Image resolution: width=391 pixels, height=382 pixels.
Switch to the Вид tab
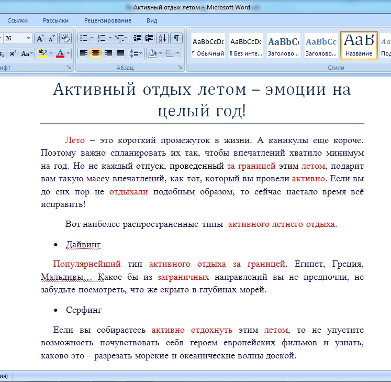[152, 20]
